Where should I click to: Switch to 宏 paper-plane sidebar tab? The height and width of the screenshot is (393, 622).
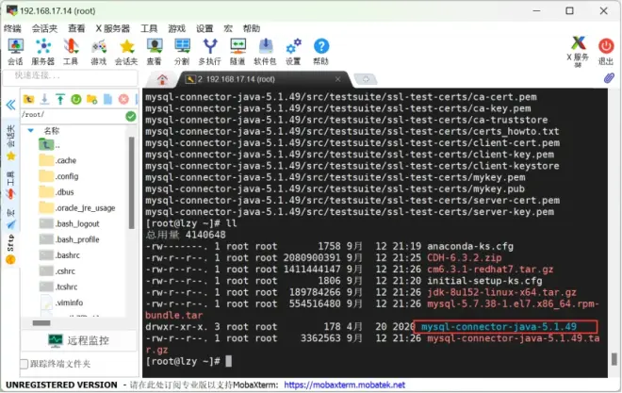click(10, 220)
